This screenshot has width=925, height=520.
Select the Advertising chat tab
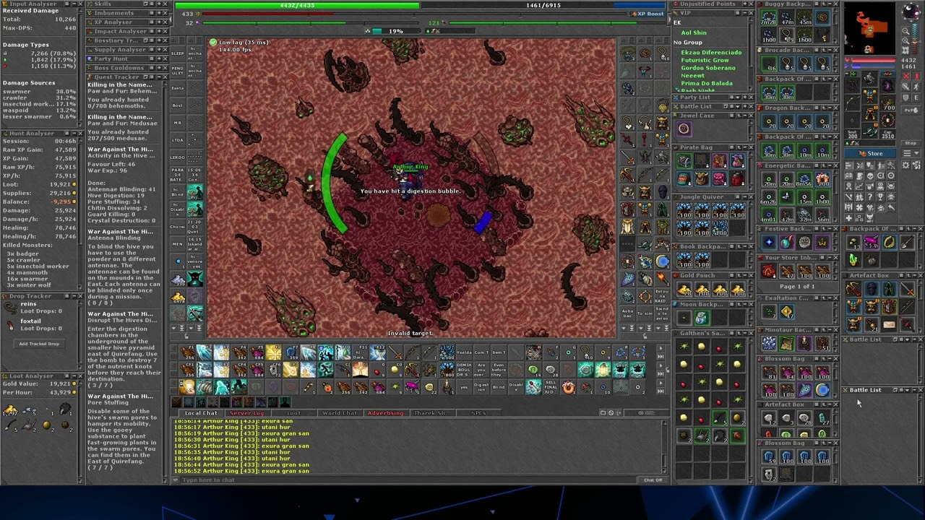pyautogui.click(x=386, y=413)
